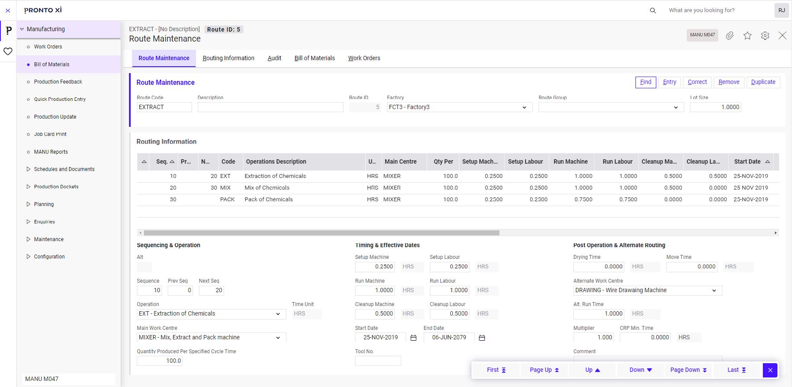The height and width of the screenshot is (387, 792).
Task: Move Up one record
Action: (593, 370)
